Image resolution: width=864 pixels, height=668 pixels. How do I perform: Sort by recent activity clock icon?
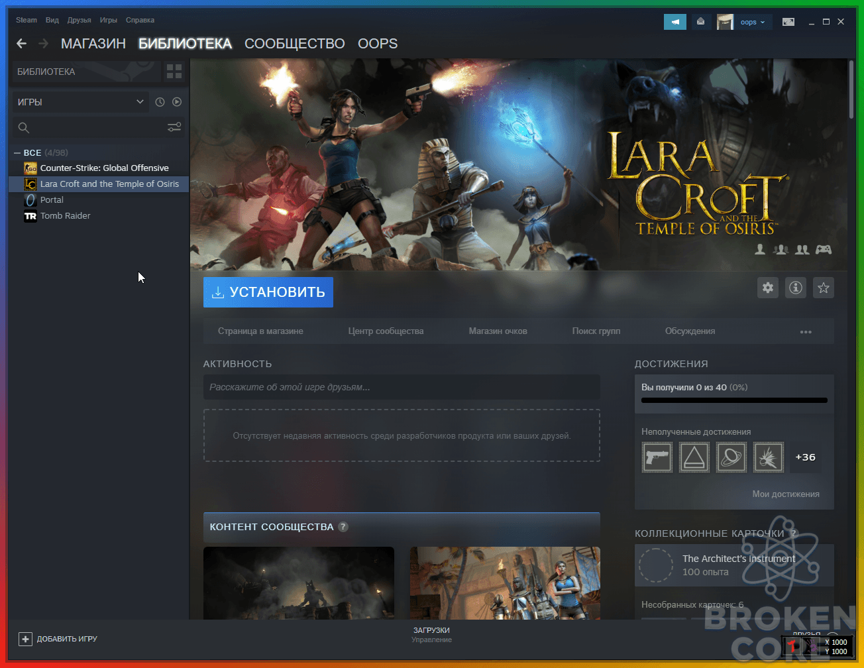[160, 102]
